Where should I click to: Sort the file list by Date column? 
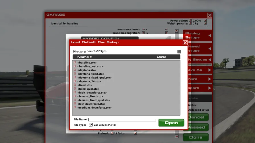pos(161,57)
